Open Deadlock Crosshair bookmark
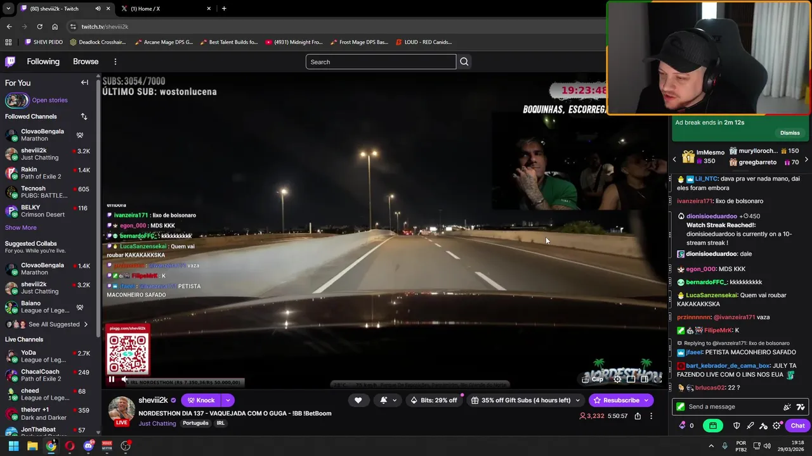This screenshot has height=456, width=812. point(98,42)
